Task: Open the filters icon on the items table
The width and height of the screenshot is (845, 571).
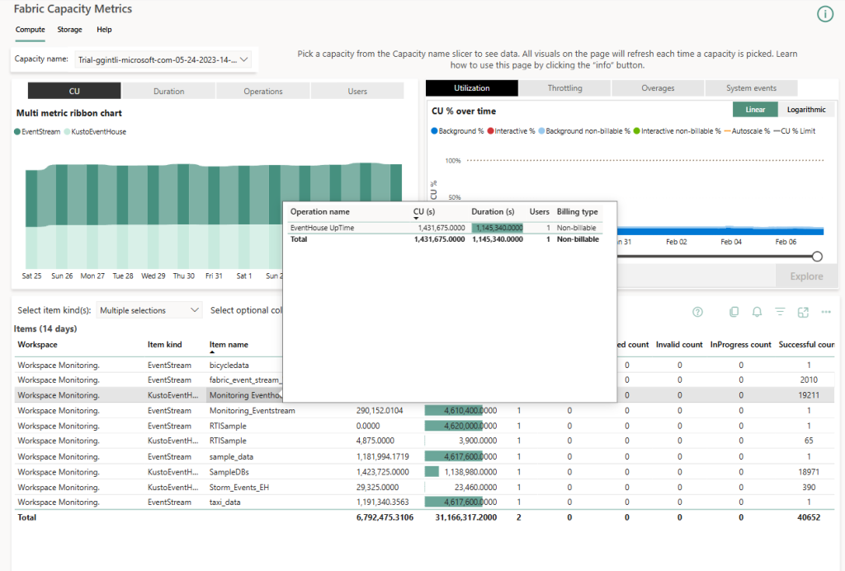Action: 780,312
